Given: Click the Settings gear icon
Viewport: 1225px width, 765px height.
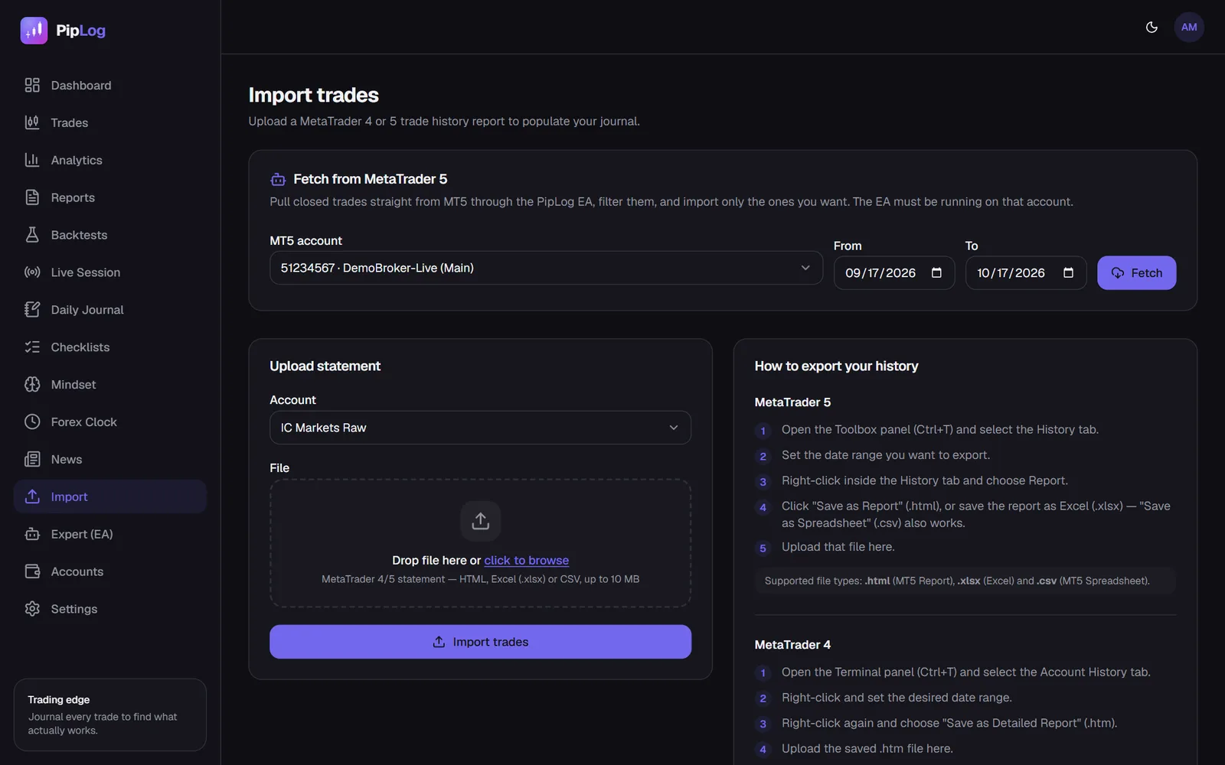Looking at the screenshot, I should (x=32, y=609).
